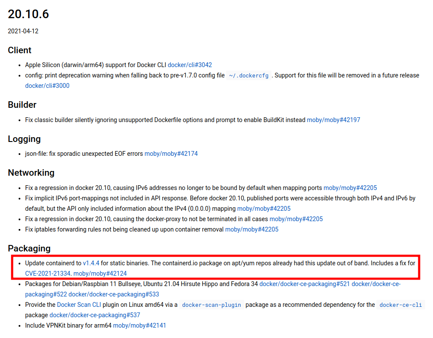Click the ~/.dockercfg inline code
433x338 pixels.
[249, 75]
